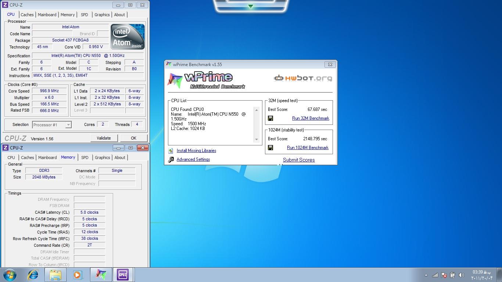This screenshot has width=502, height=282.
Task: Click the memory Type field DDR3
Action: coord(44,171)
